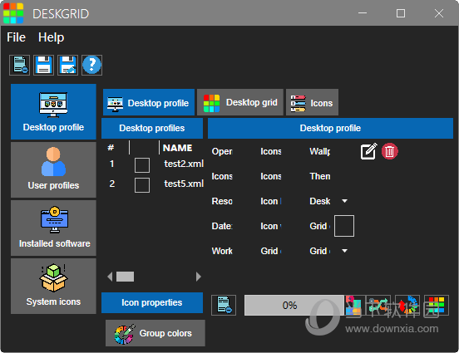
Task: Click the Date label in profile panel
Action: coord(222,226)
